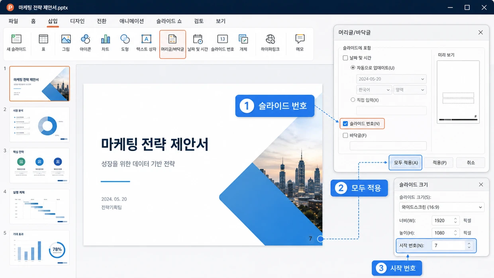Insert date and time (날짜 및 시간)

coord(198,43)
